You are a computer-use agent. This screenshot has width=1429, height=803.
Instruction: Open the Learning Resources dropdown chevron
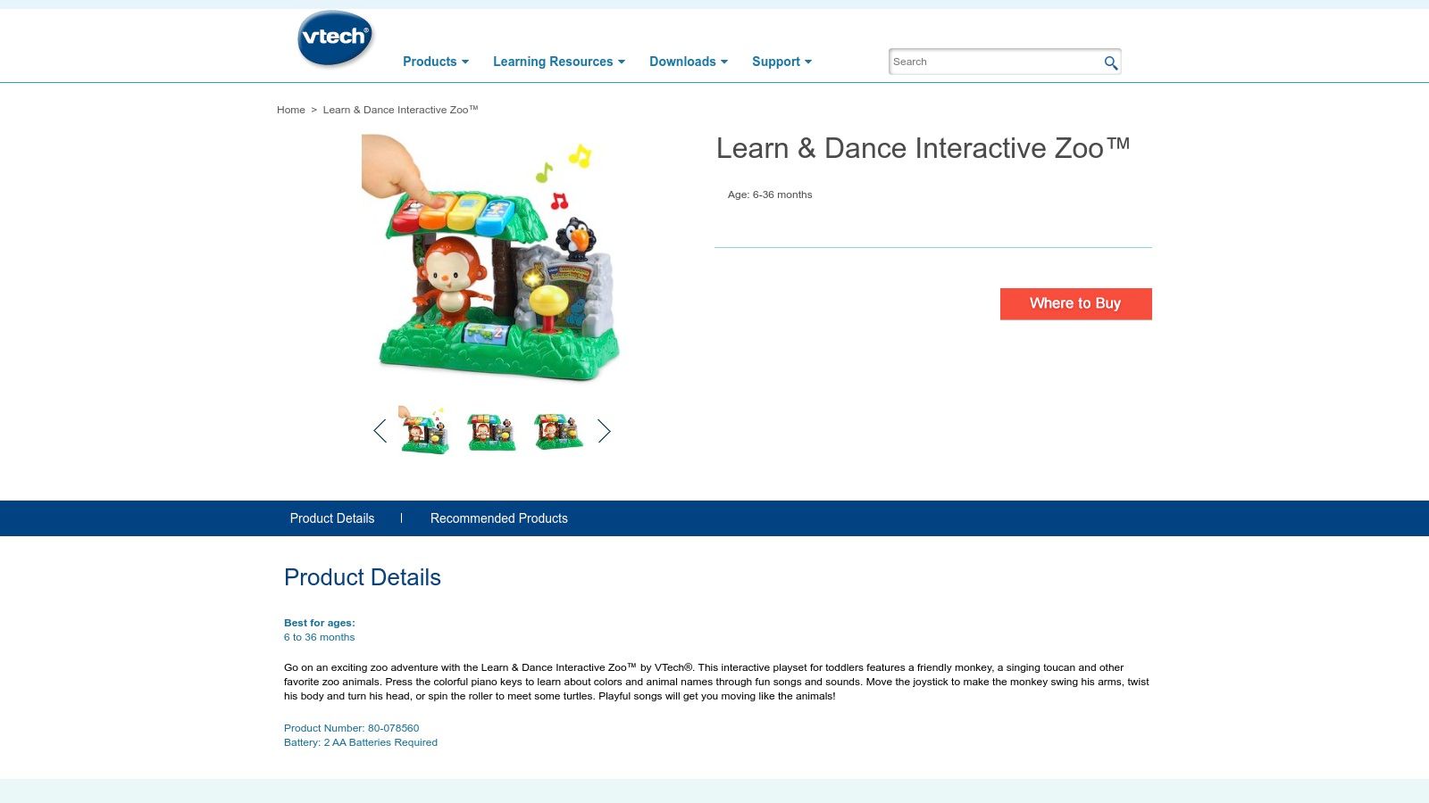click(623, 62)
